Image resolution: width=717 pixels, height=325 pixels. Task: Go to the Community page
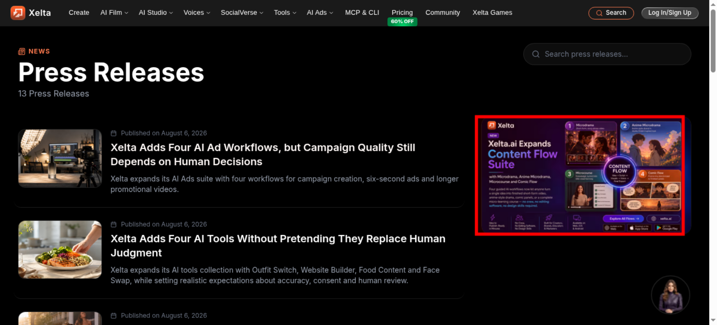(443, 13)
